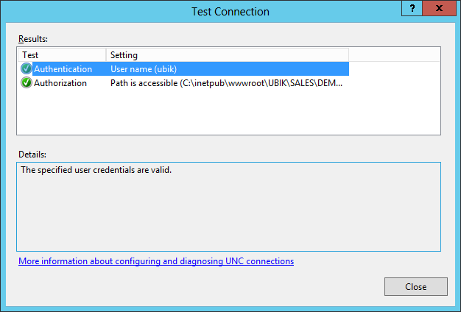
Task: Click the Results label
Action: [32, 37]
